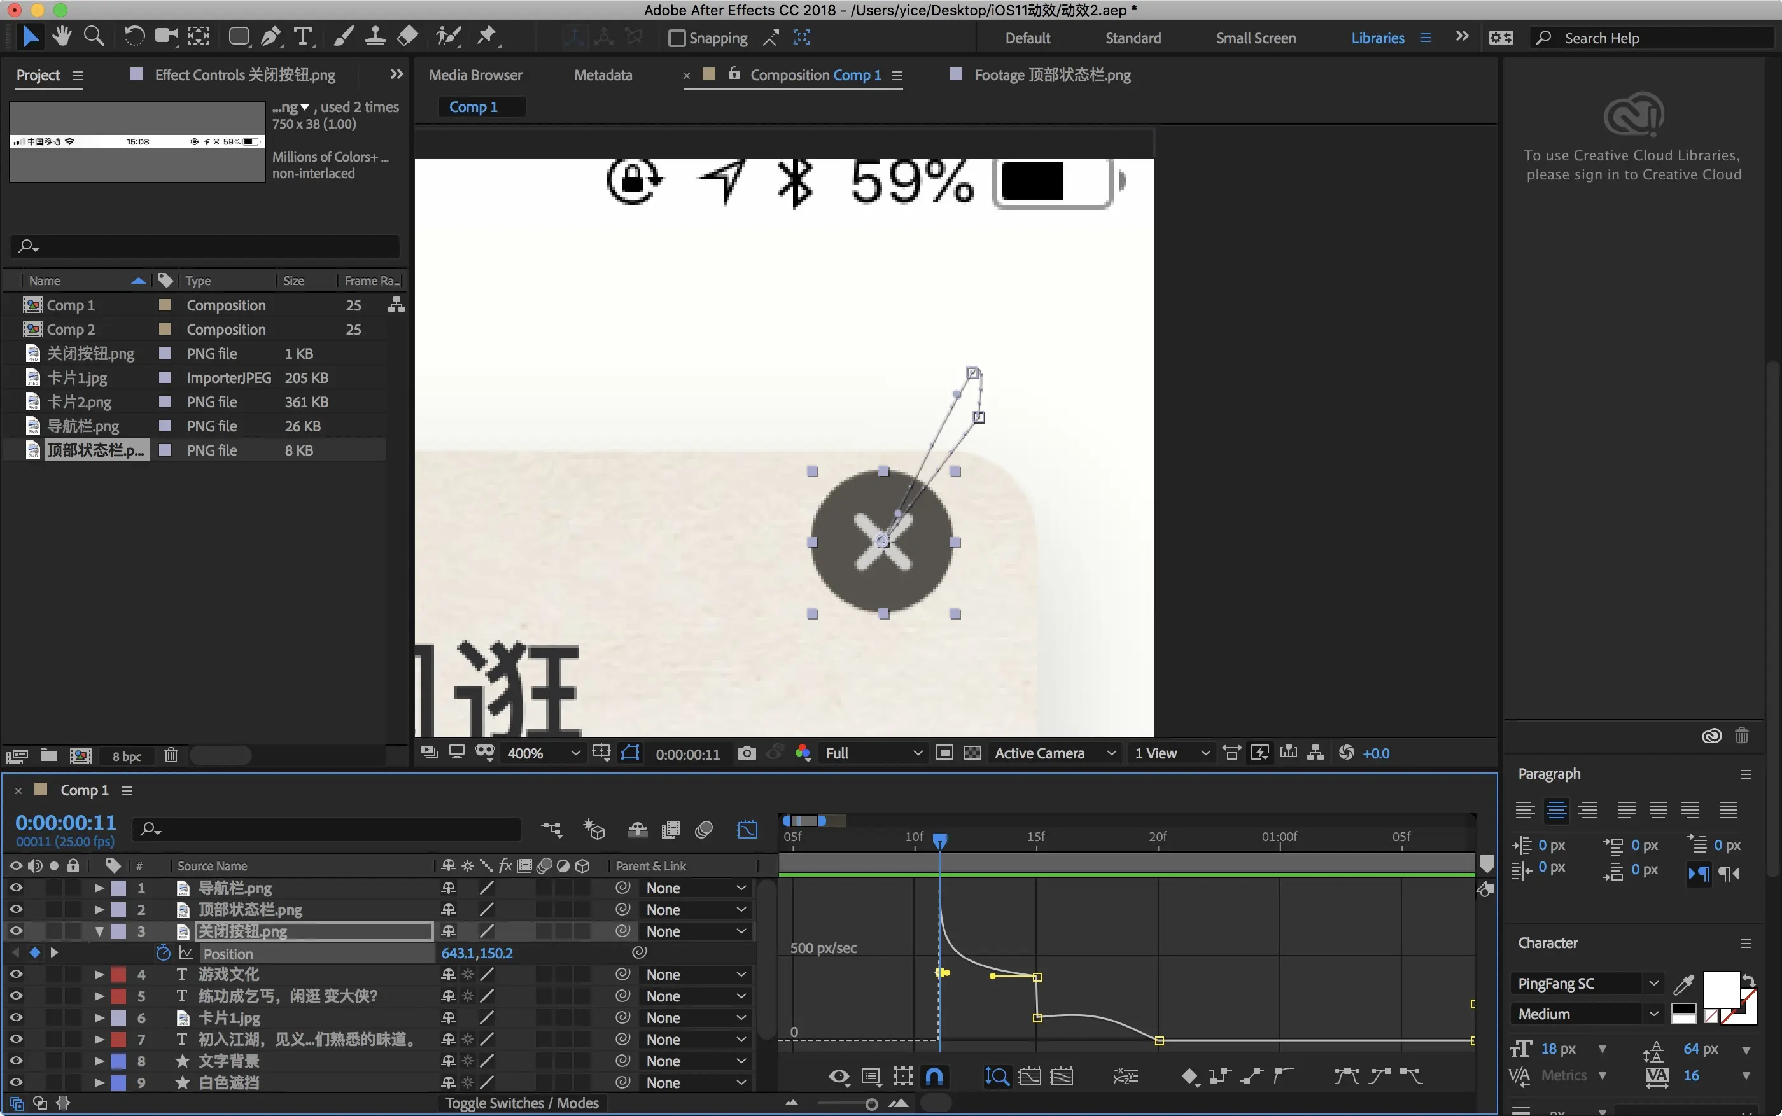The image size is (1782, 1116).
Task: Select the Zoom tool in toolbar
Action: (x=94, y=36)
